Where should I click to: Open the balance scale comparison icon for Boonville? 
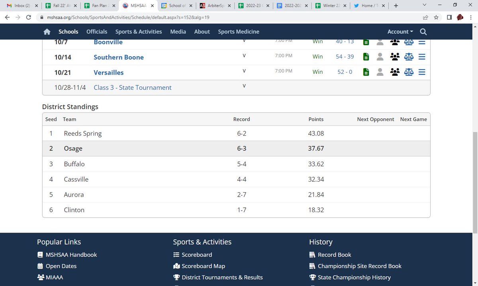pyautogui.click(x=409, y=42)
